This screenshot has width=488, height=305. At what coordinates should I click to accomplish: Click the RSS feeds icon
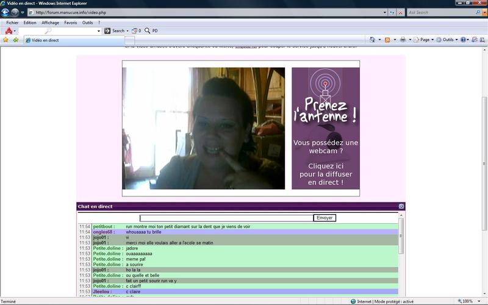[x=387, y=40]
